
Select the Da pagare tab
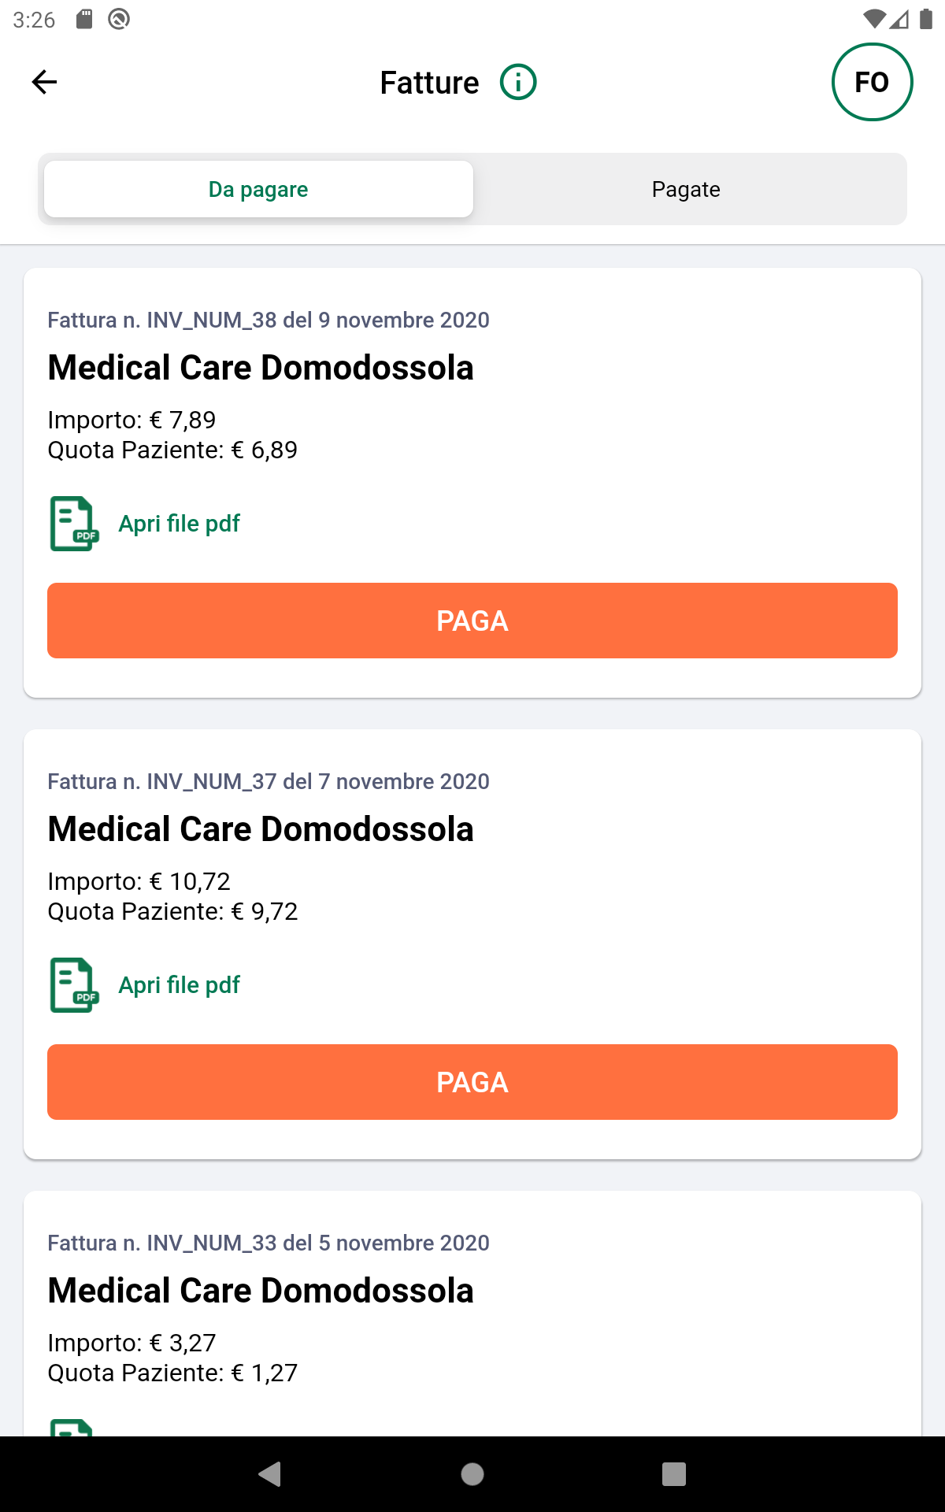pos(258,190)
